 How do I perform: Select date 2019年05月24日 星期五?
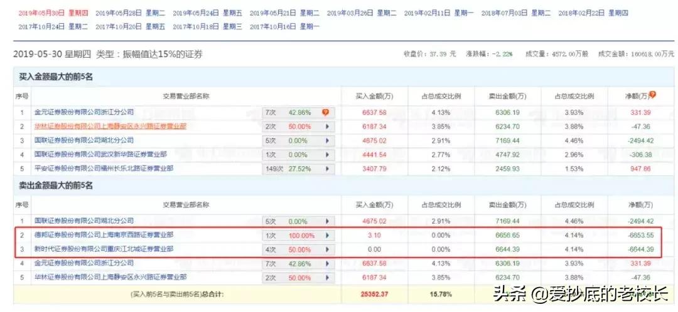208,13
